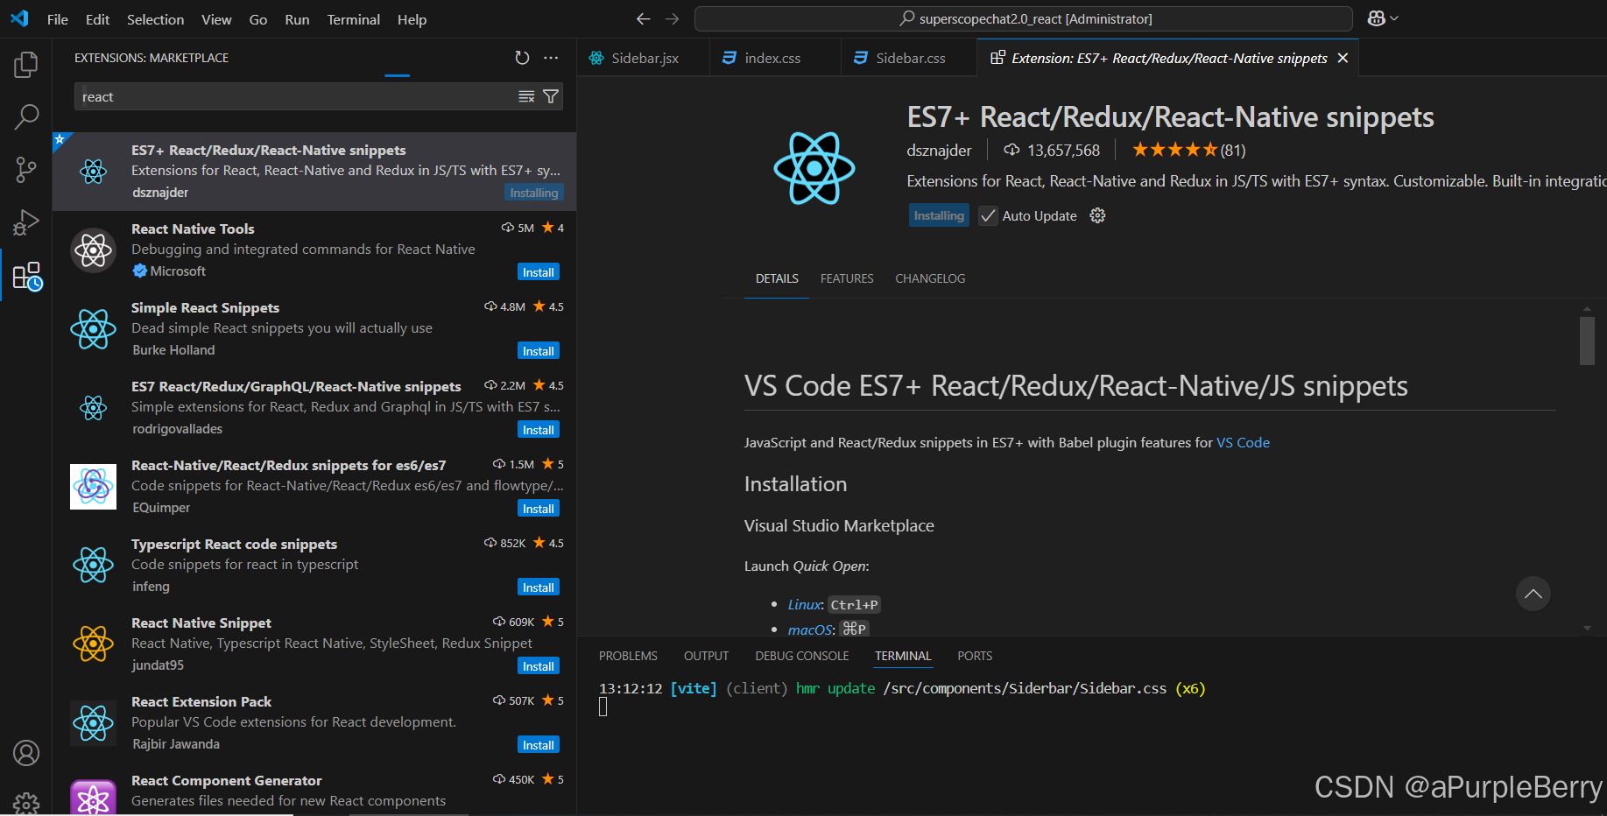Open the Search view in activity bar

[26, 116]
